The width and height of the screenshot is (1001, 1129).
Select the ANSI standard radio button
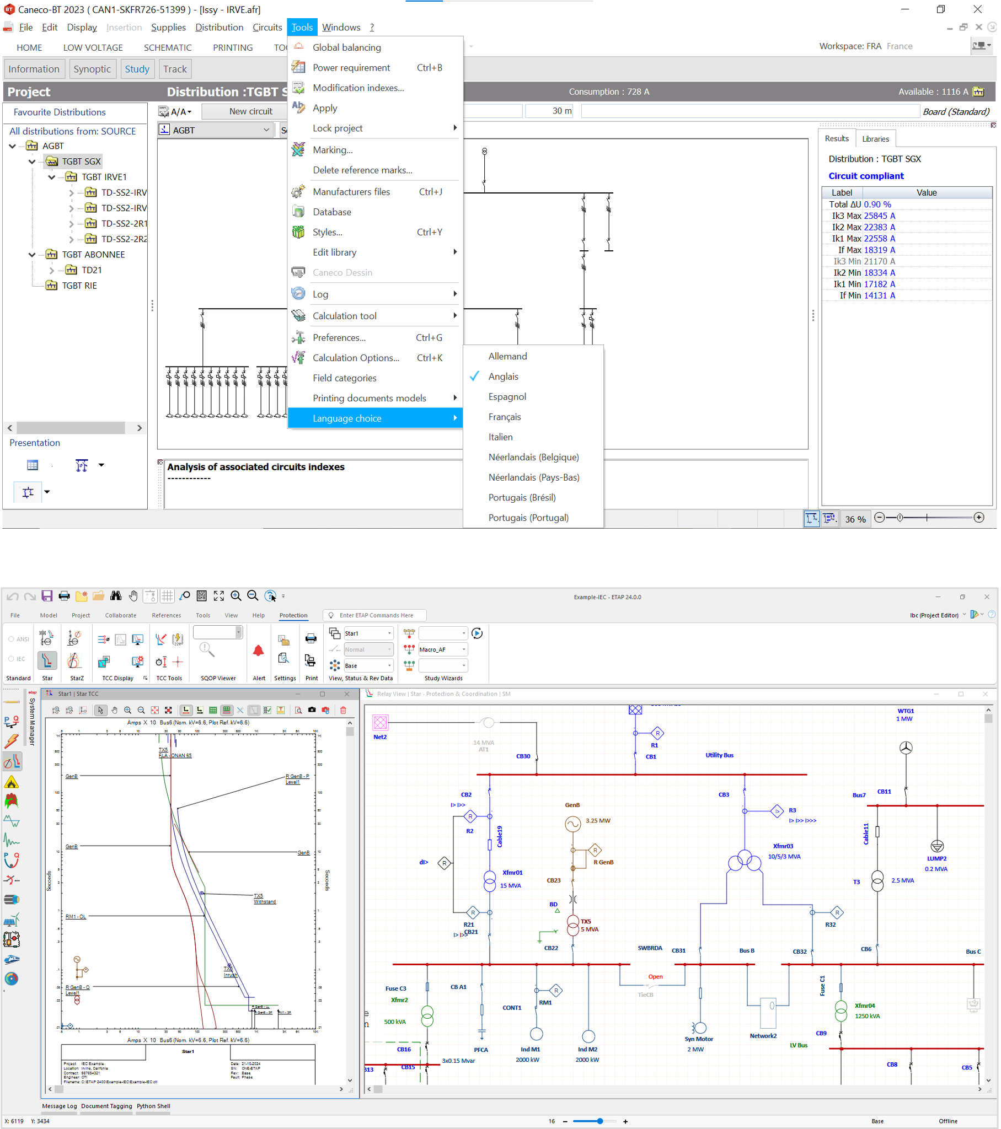pyautogui.click(x=12, y=638)
